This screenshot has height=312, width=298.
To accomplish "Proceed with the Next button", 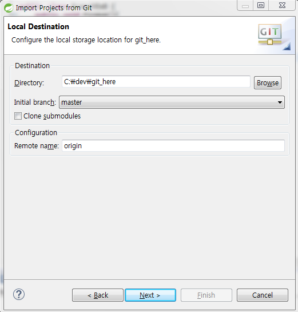I will (150, 295).
